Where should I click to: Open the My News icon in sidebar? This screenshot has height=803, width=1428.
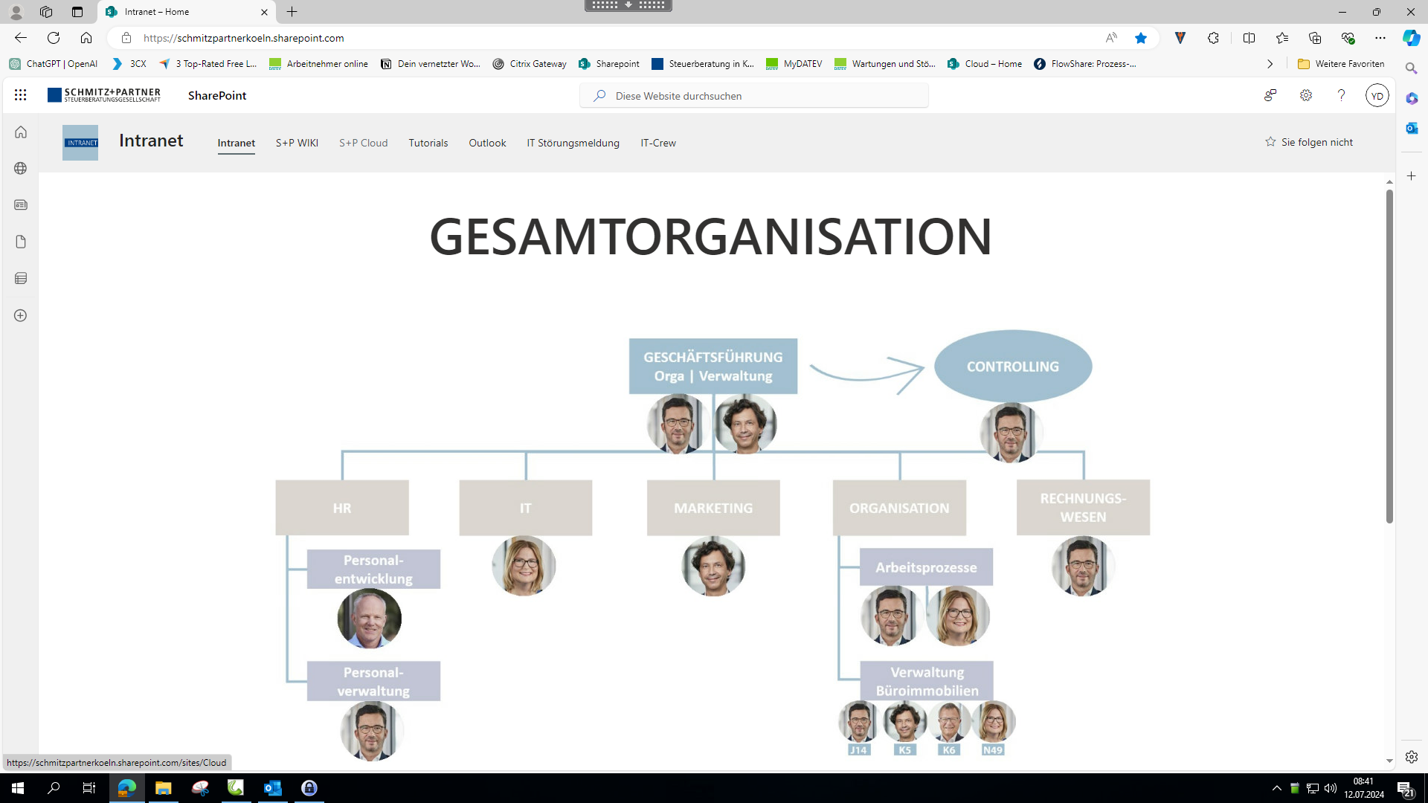coord(21,205)
